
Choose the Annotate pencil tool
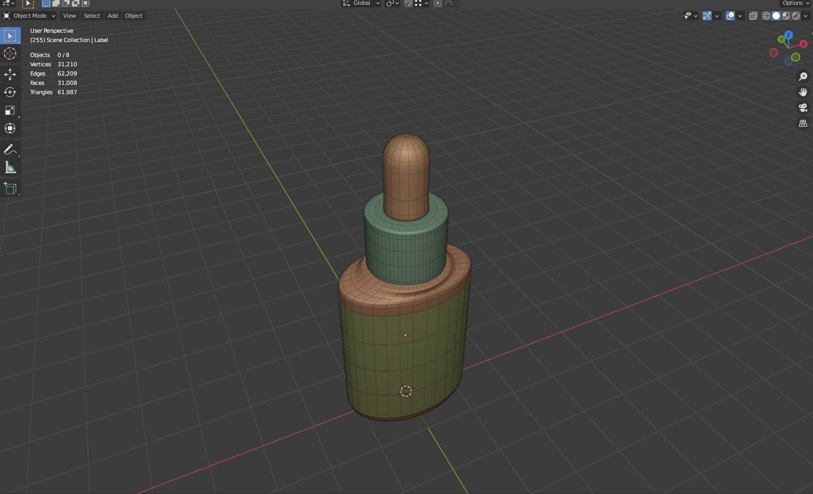(x=10, y=150)
